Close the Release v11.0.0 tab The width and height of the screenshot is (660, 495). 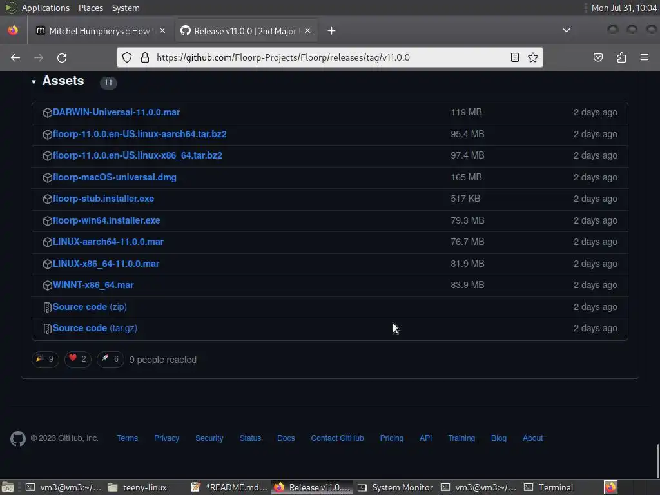point(307,31)
